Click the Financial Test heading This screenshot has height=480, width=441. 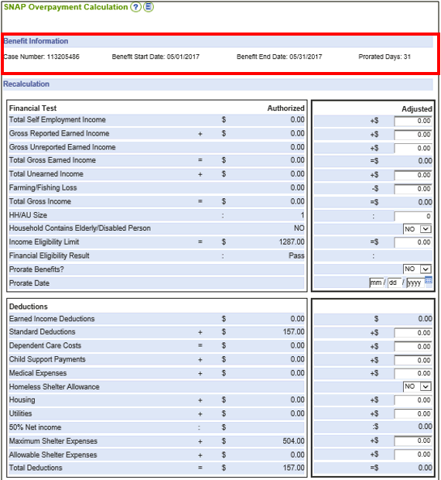click(x=32, y=108)
